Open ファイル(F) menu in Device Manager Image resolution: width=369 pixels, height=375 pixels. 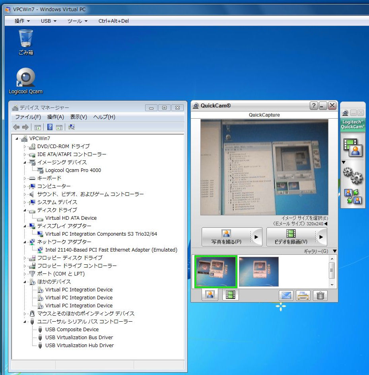28,117
